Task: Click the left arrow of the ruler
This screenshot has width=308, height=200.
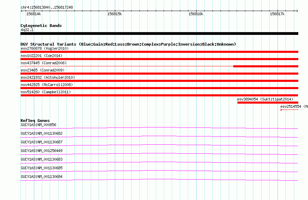Action: (x=21, y=11)
